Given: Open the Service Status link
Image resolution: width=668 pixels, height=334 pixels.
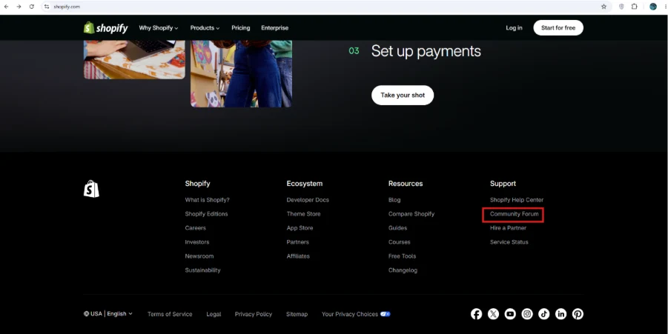Looking at the screenshot, I should (509, 242).
